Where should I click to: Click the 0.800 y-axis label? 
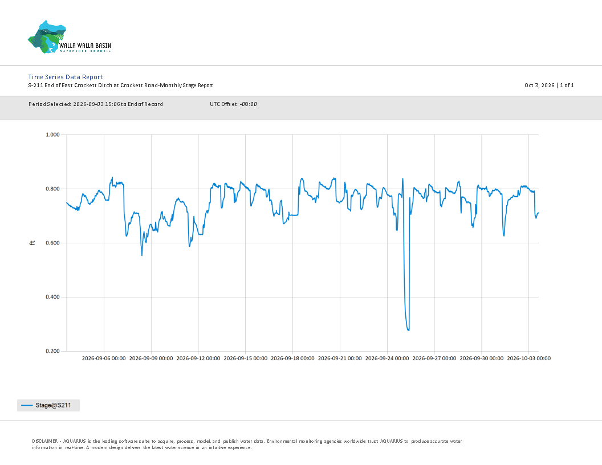click(x=52, y=189)
